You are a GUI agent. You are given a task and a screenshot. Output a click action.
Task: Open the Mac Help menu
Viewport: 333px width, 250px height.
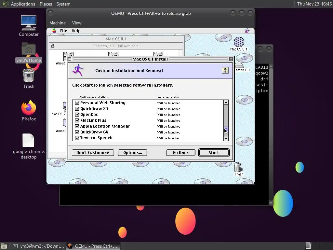76,31
